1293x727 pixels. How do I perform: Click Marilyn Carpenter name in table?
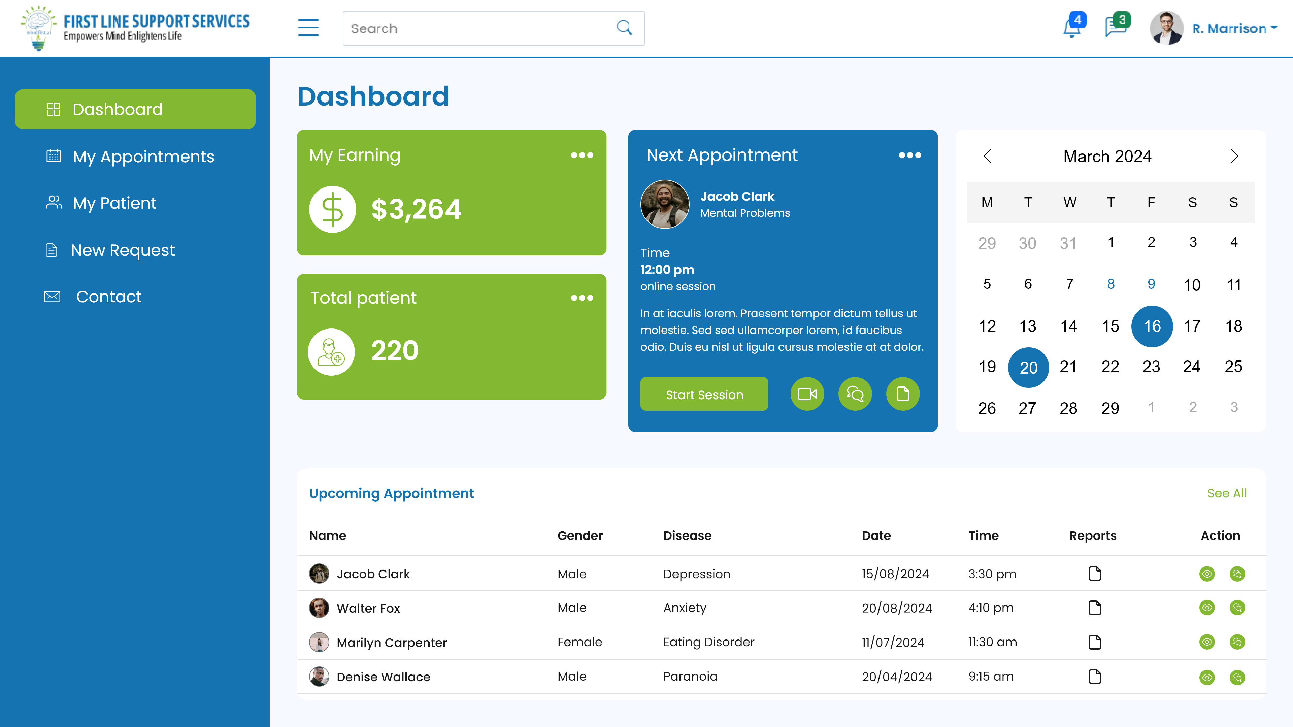click(392, 643)
